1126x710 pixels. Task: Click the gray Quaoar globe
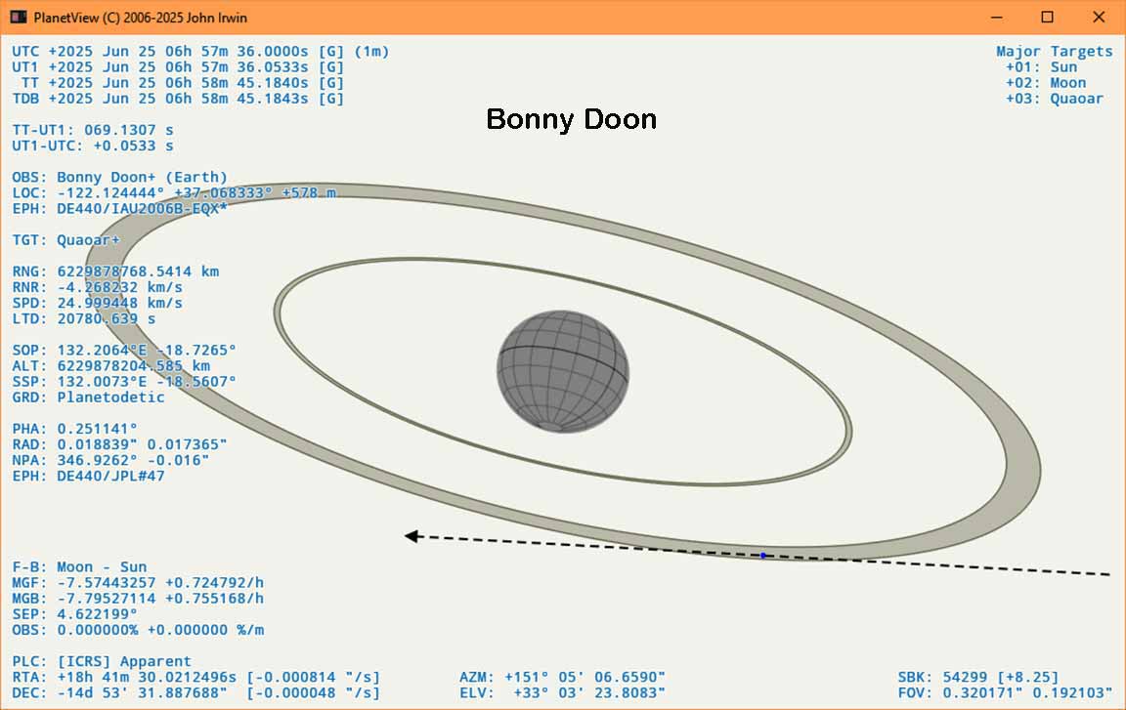click(x=562, y=371)
